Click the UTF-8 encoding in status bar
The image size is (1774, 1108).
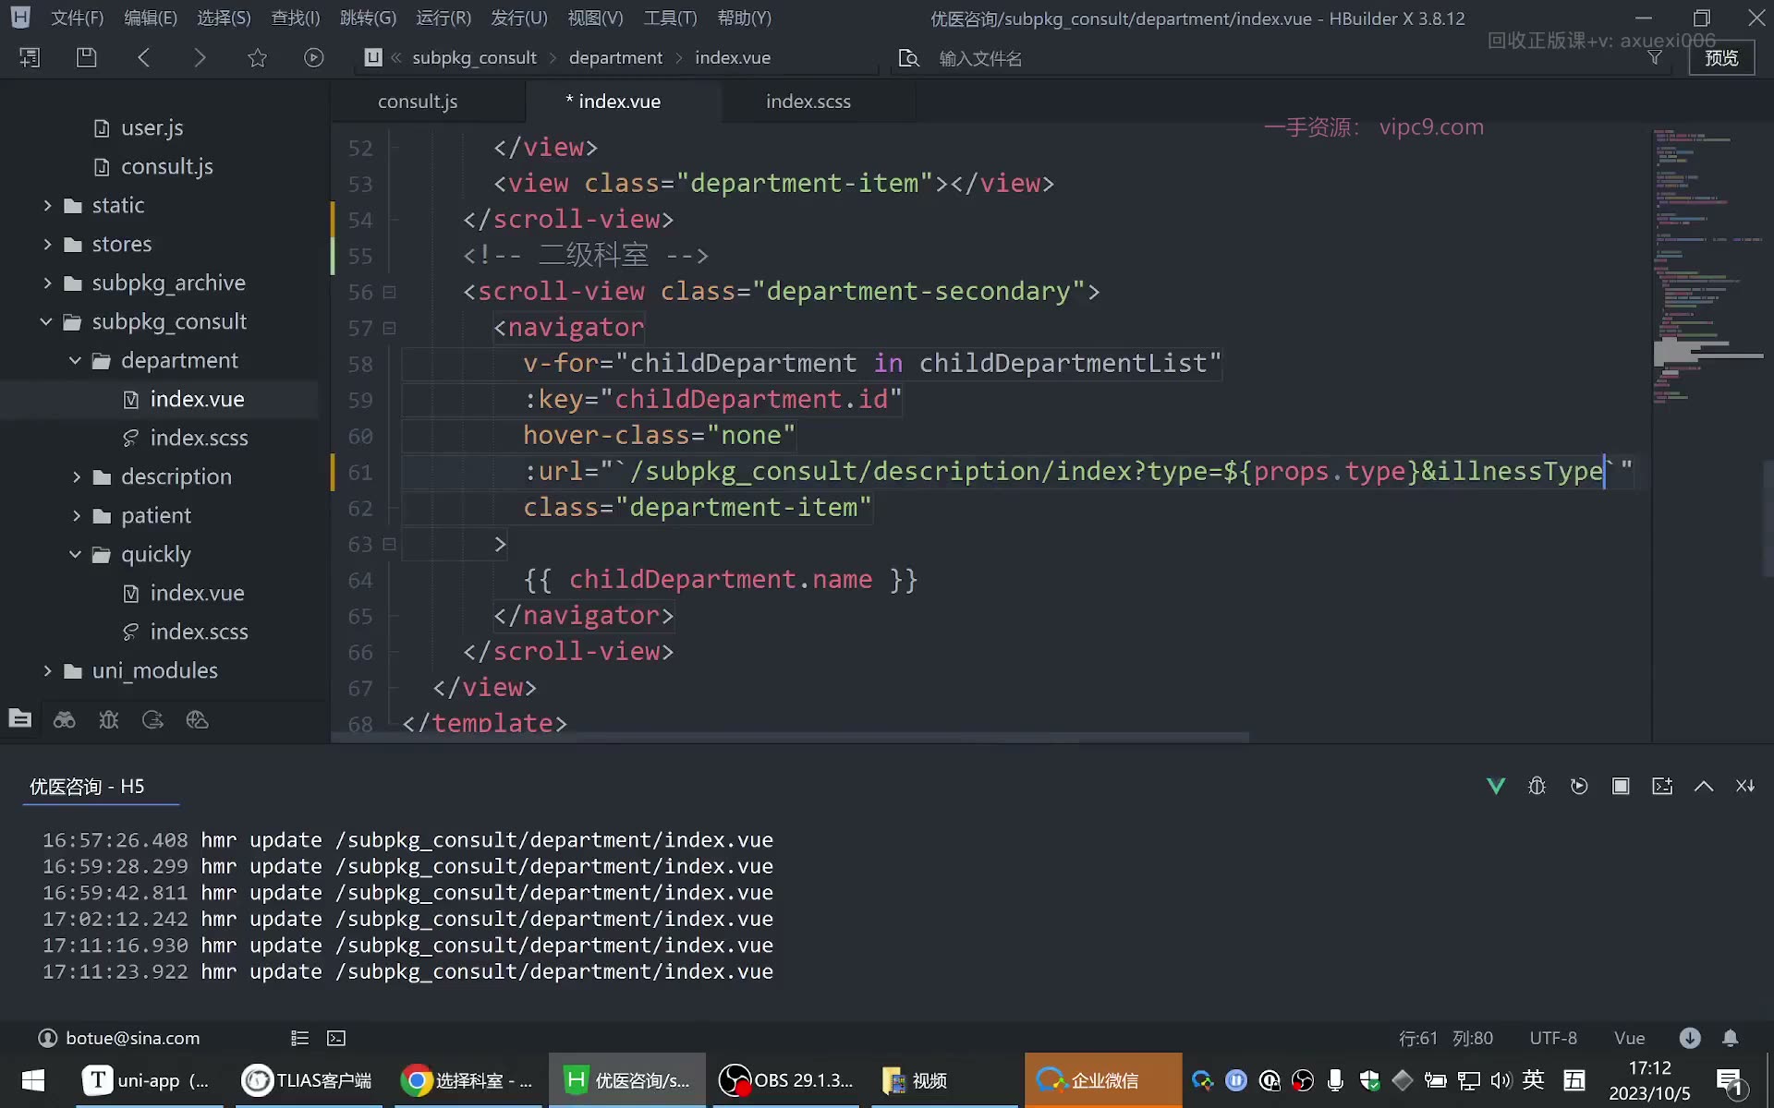click(1553, 1038)
